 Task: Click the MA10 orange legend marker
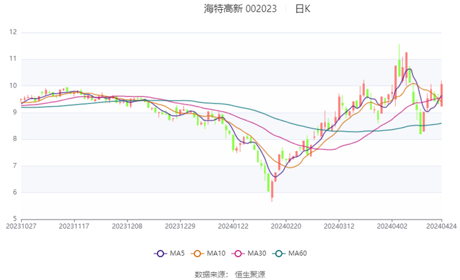[x=200, y=253]
